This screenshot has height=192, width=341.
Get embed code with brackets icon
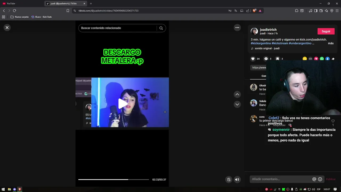(x=310, y=59)
